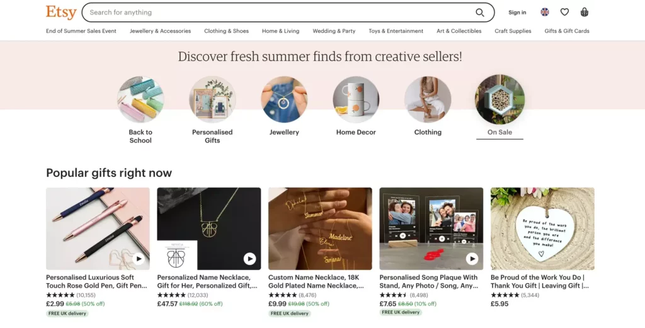Viewport: 645px width, 328px height.
Task: Open the Home & Living menu
Action: click(x=280, y=31)
